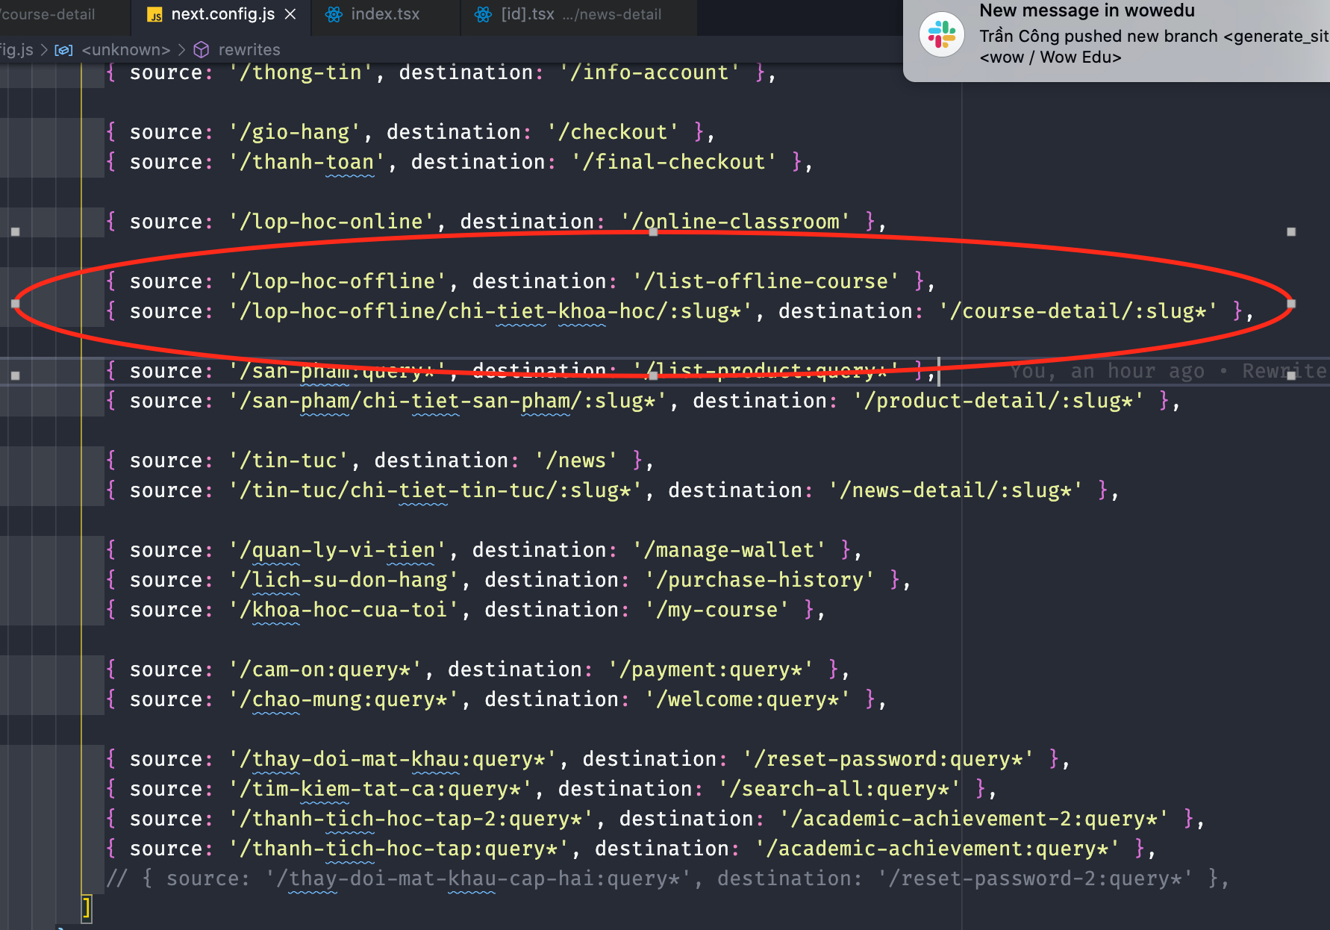Close the next.config.js tab
Image resolution: width=1330 pixels, height=930 pixels.
tap(291, 14)
